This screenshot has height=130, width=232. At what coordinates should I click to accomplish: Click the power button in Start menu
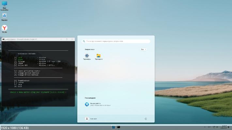pos(146,119)
